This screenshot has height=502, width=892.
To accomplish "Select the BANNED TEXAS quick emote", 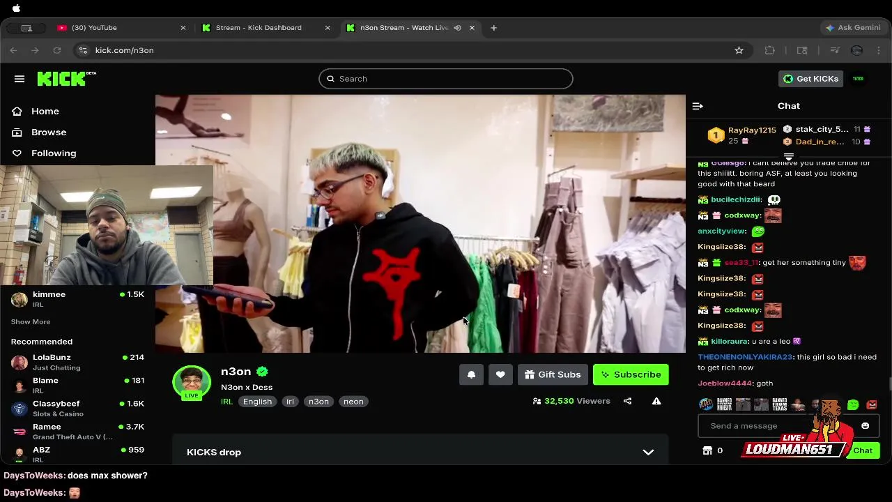I will click(779, 405).
